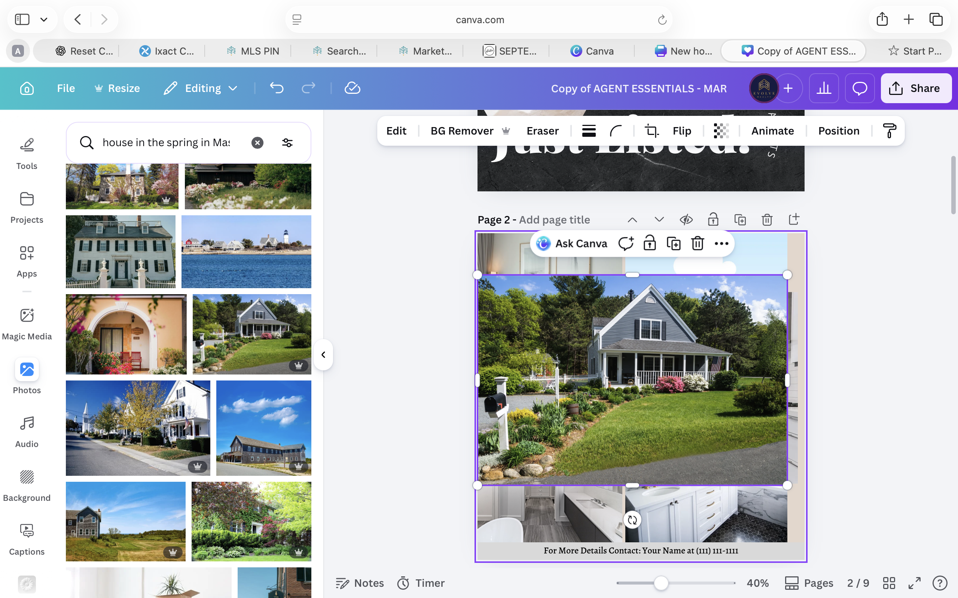Open the Crop tool in image toolbar
The height and width of the screenshot is (598, 958).
[x=651, y=130]
